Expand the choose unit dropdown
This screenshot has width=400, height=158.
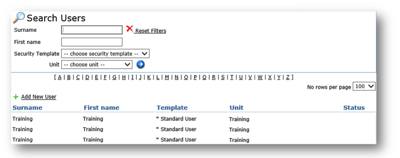(97, 64)
